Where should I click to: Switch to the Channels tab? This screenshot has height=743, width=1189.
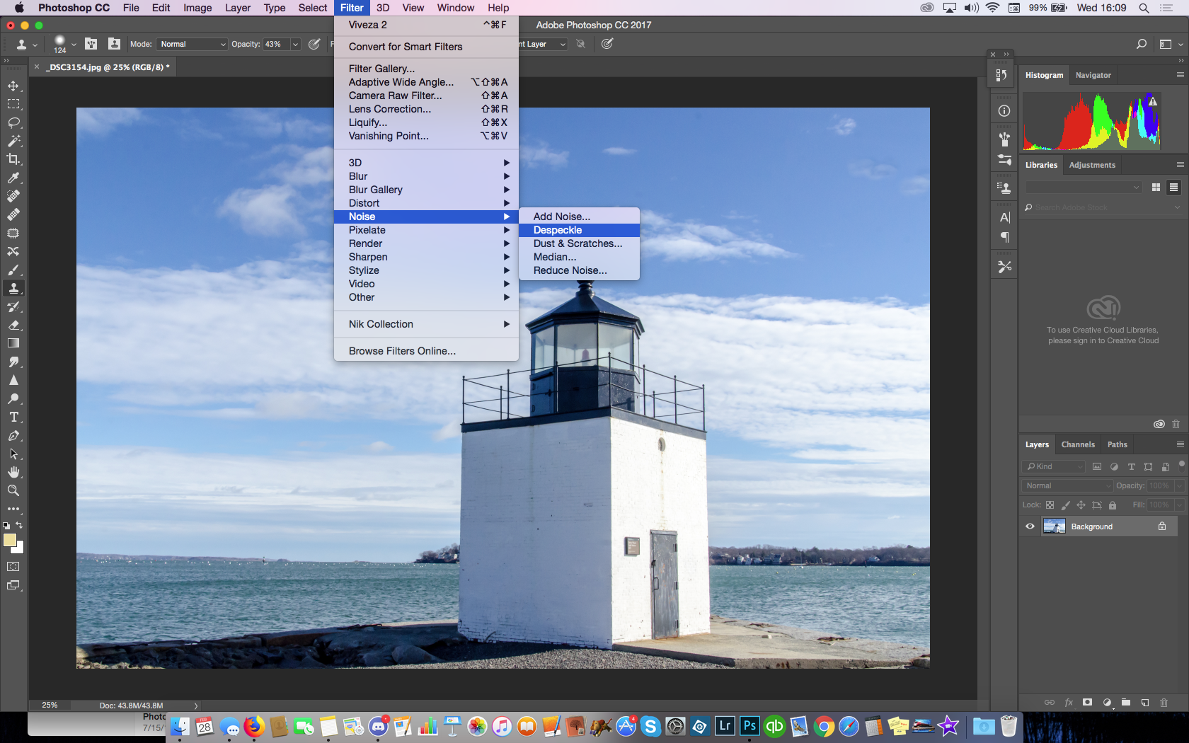(1078, 444)
